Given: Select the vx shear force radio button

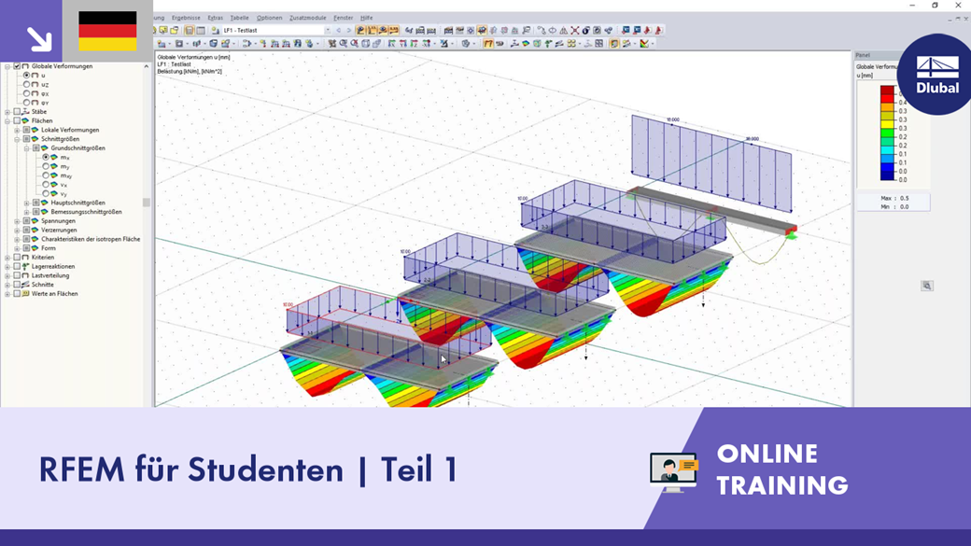Looking at the screenshot, I should coord(46,185).
